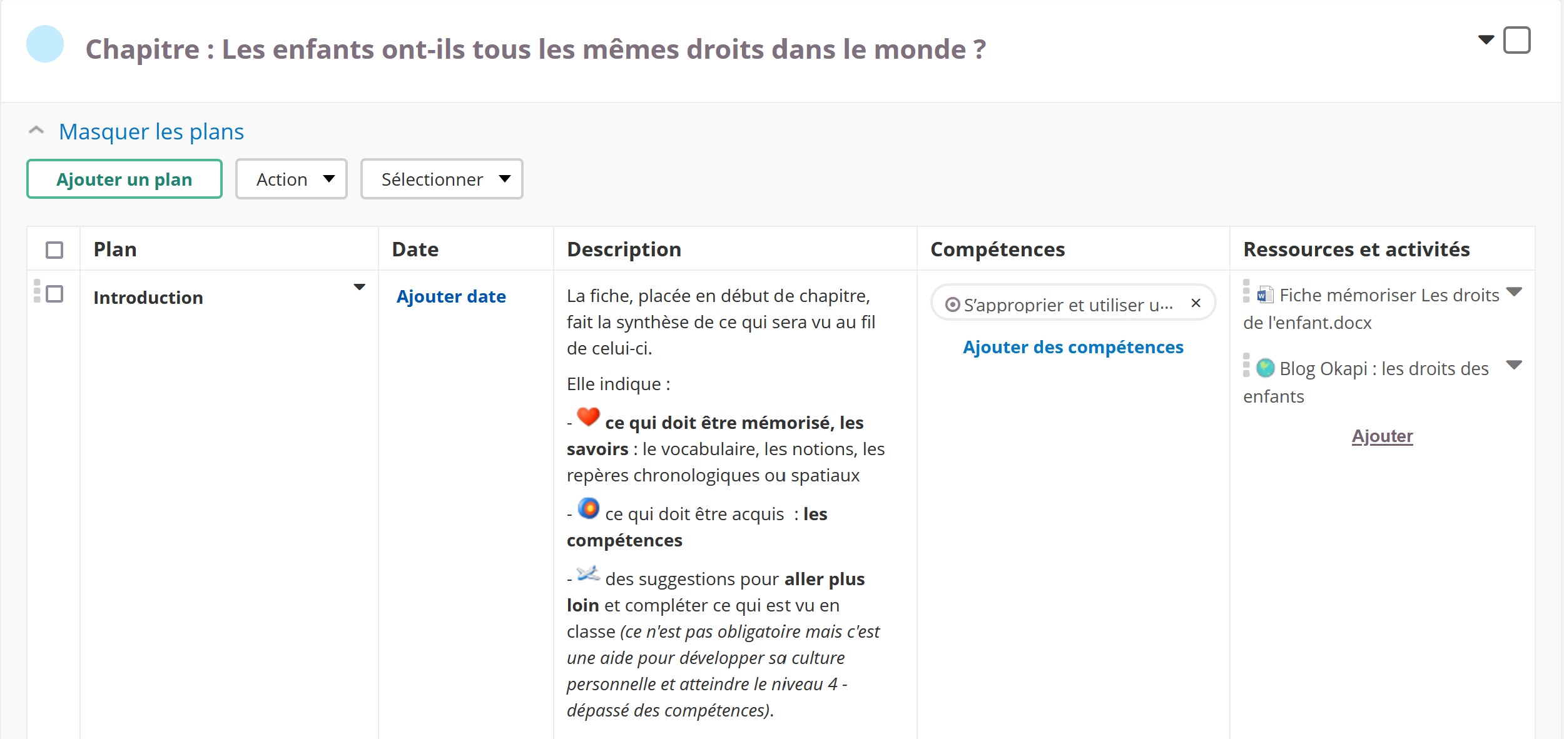Click the globe icon beside Blog Okapi

coord(1265,368)
